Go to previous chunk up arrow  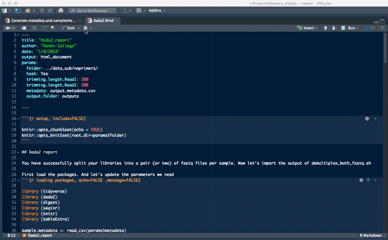click(x=326, y=28)
